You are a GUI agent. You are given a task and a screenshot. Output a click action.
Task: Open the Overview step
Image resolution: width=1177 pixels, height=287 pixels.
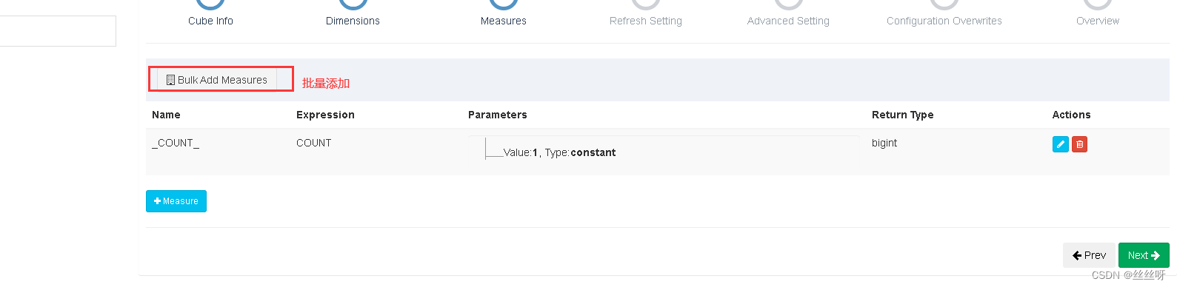[1098, 21]
